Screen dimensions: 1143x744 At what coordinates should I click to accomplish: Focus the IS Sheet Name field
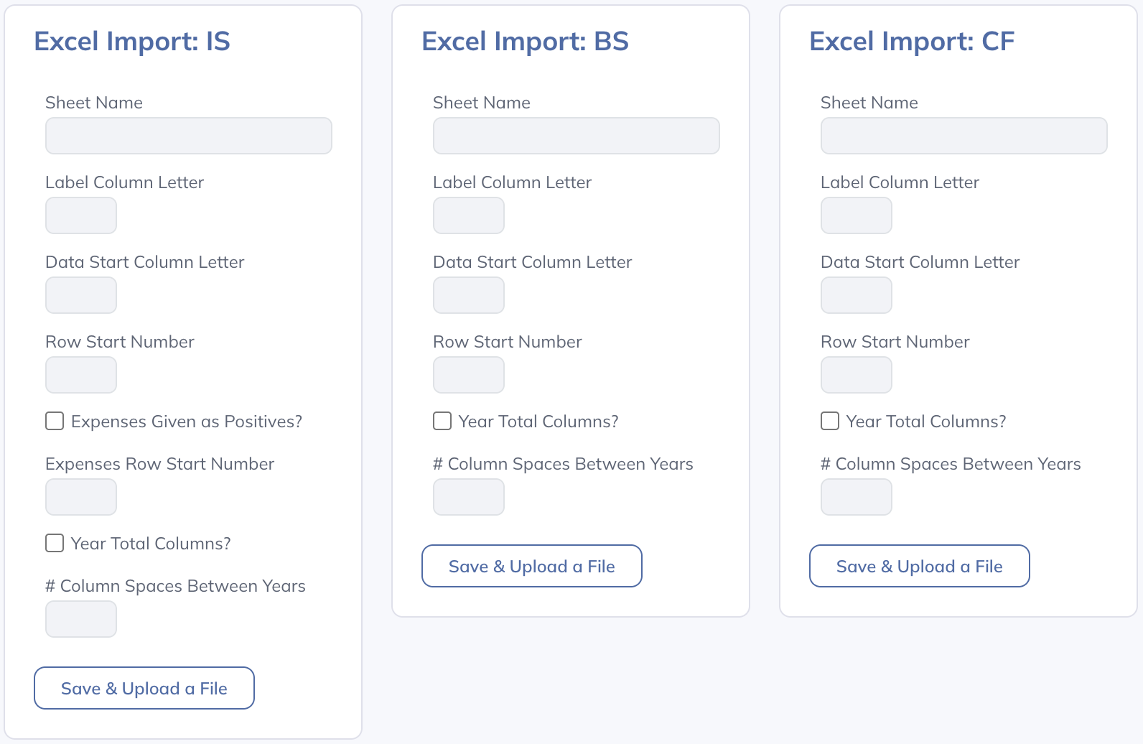click(x=189, y=136)
